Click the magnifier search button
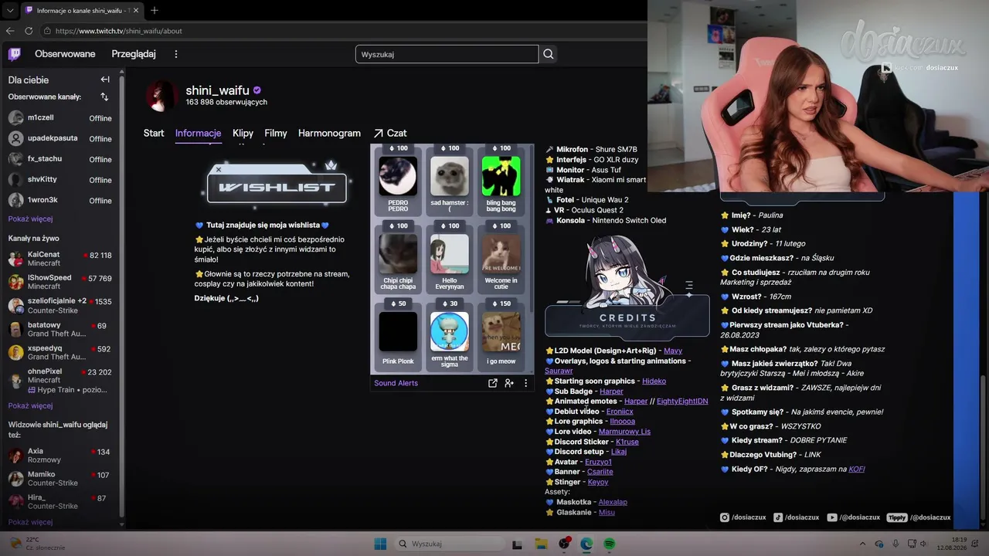 pos(549,54)
